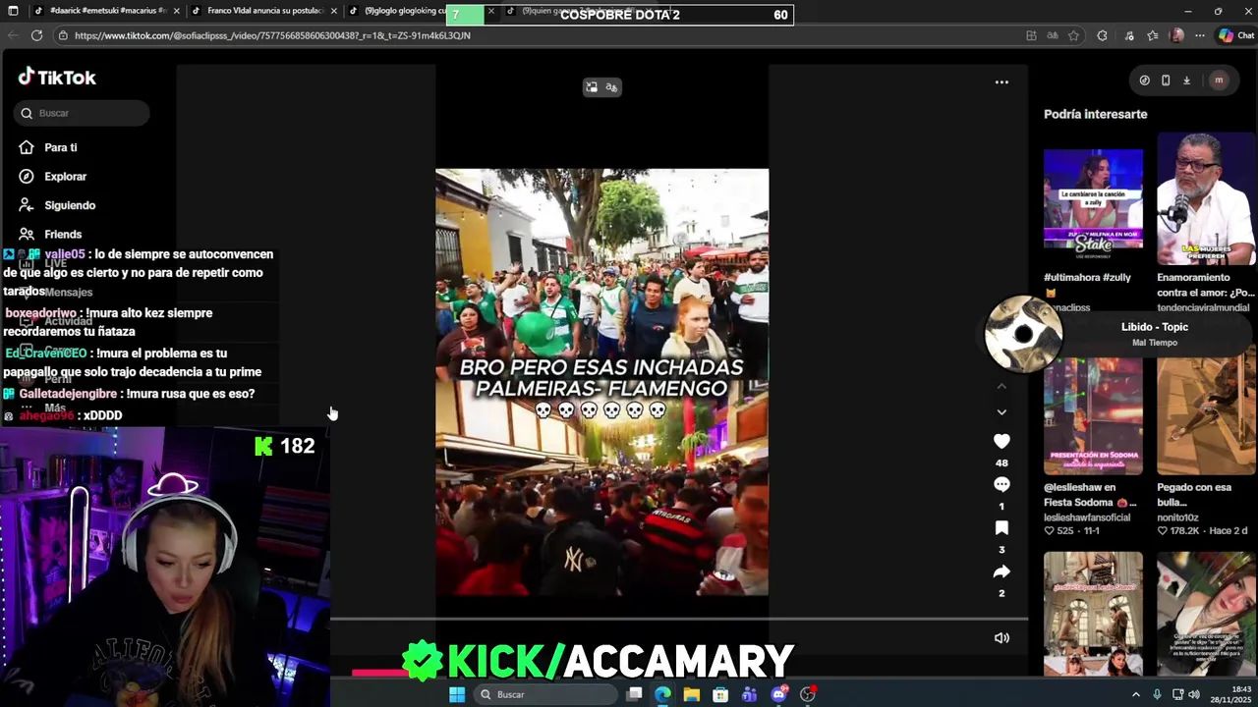Screen dimensions: 1258x707
Task: Click the video progress bar
Action: click(678, 620)
